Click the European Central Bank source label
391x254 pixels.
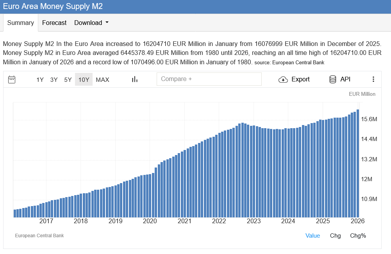point(39,236)
